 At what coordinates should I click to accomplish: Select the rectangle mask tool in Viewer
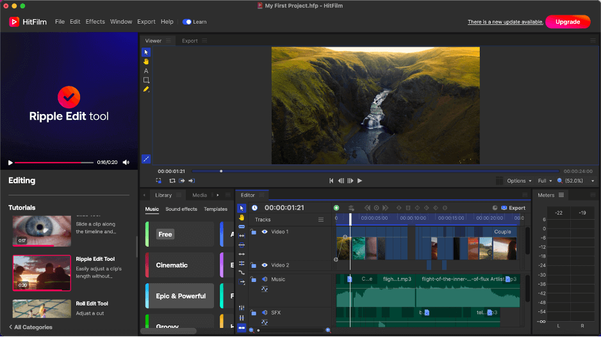(x=146, y=80)
